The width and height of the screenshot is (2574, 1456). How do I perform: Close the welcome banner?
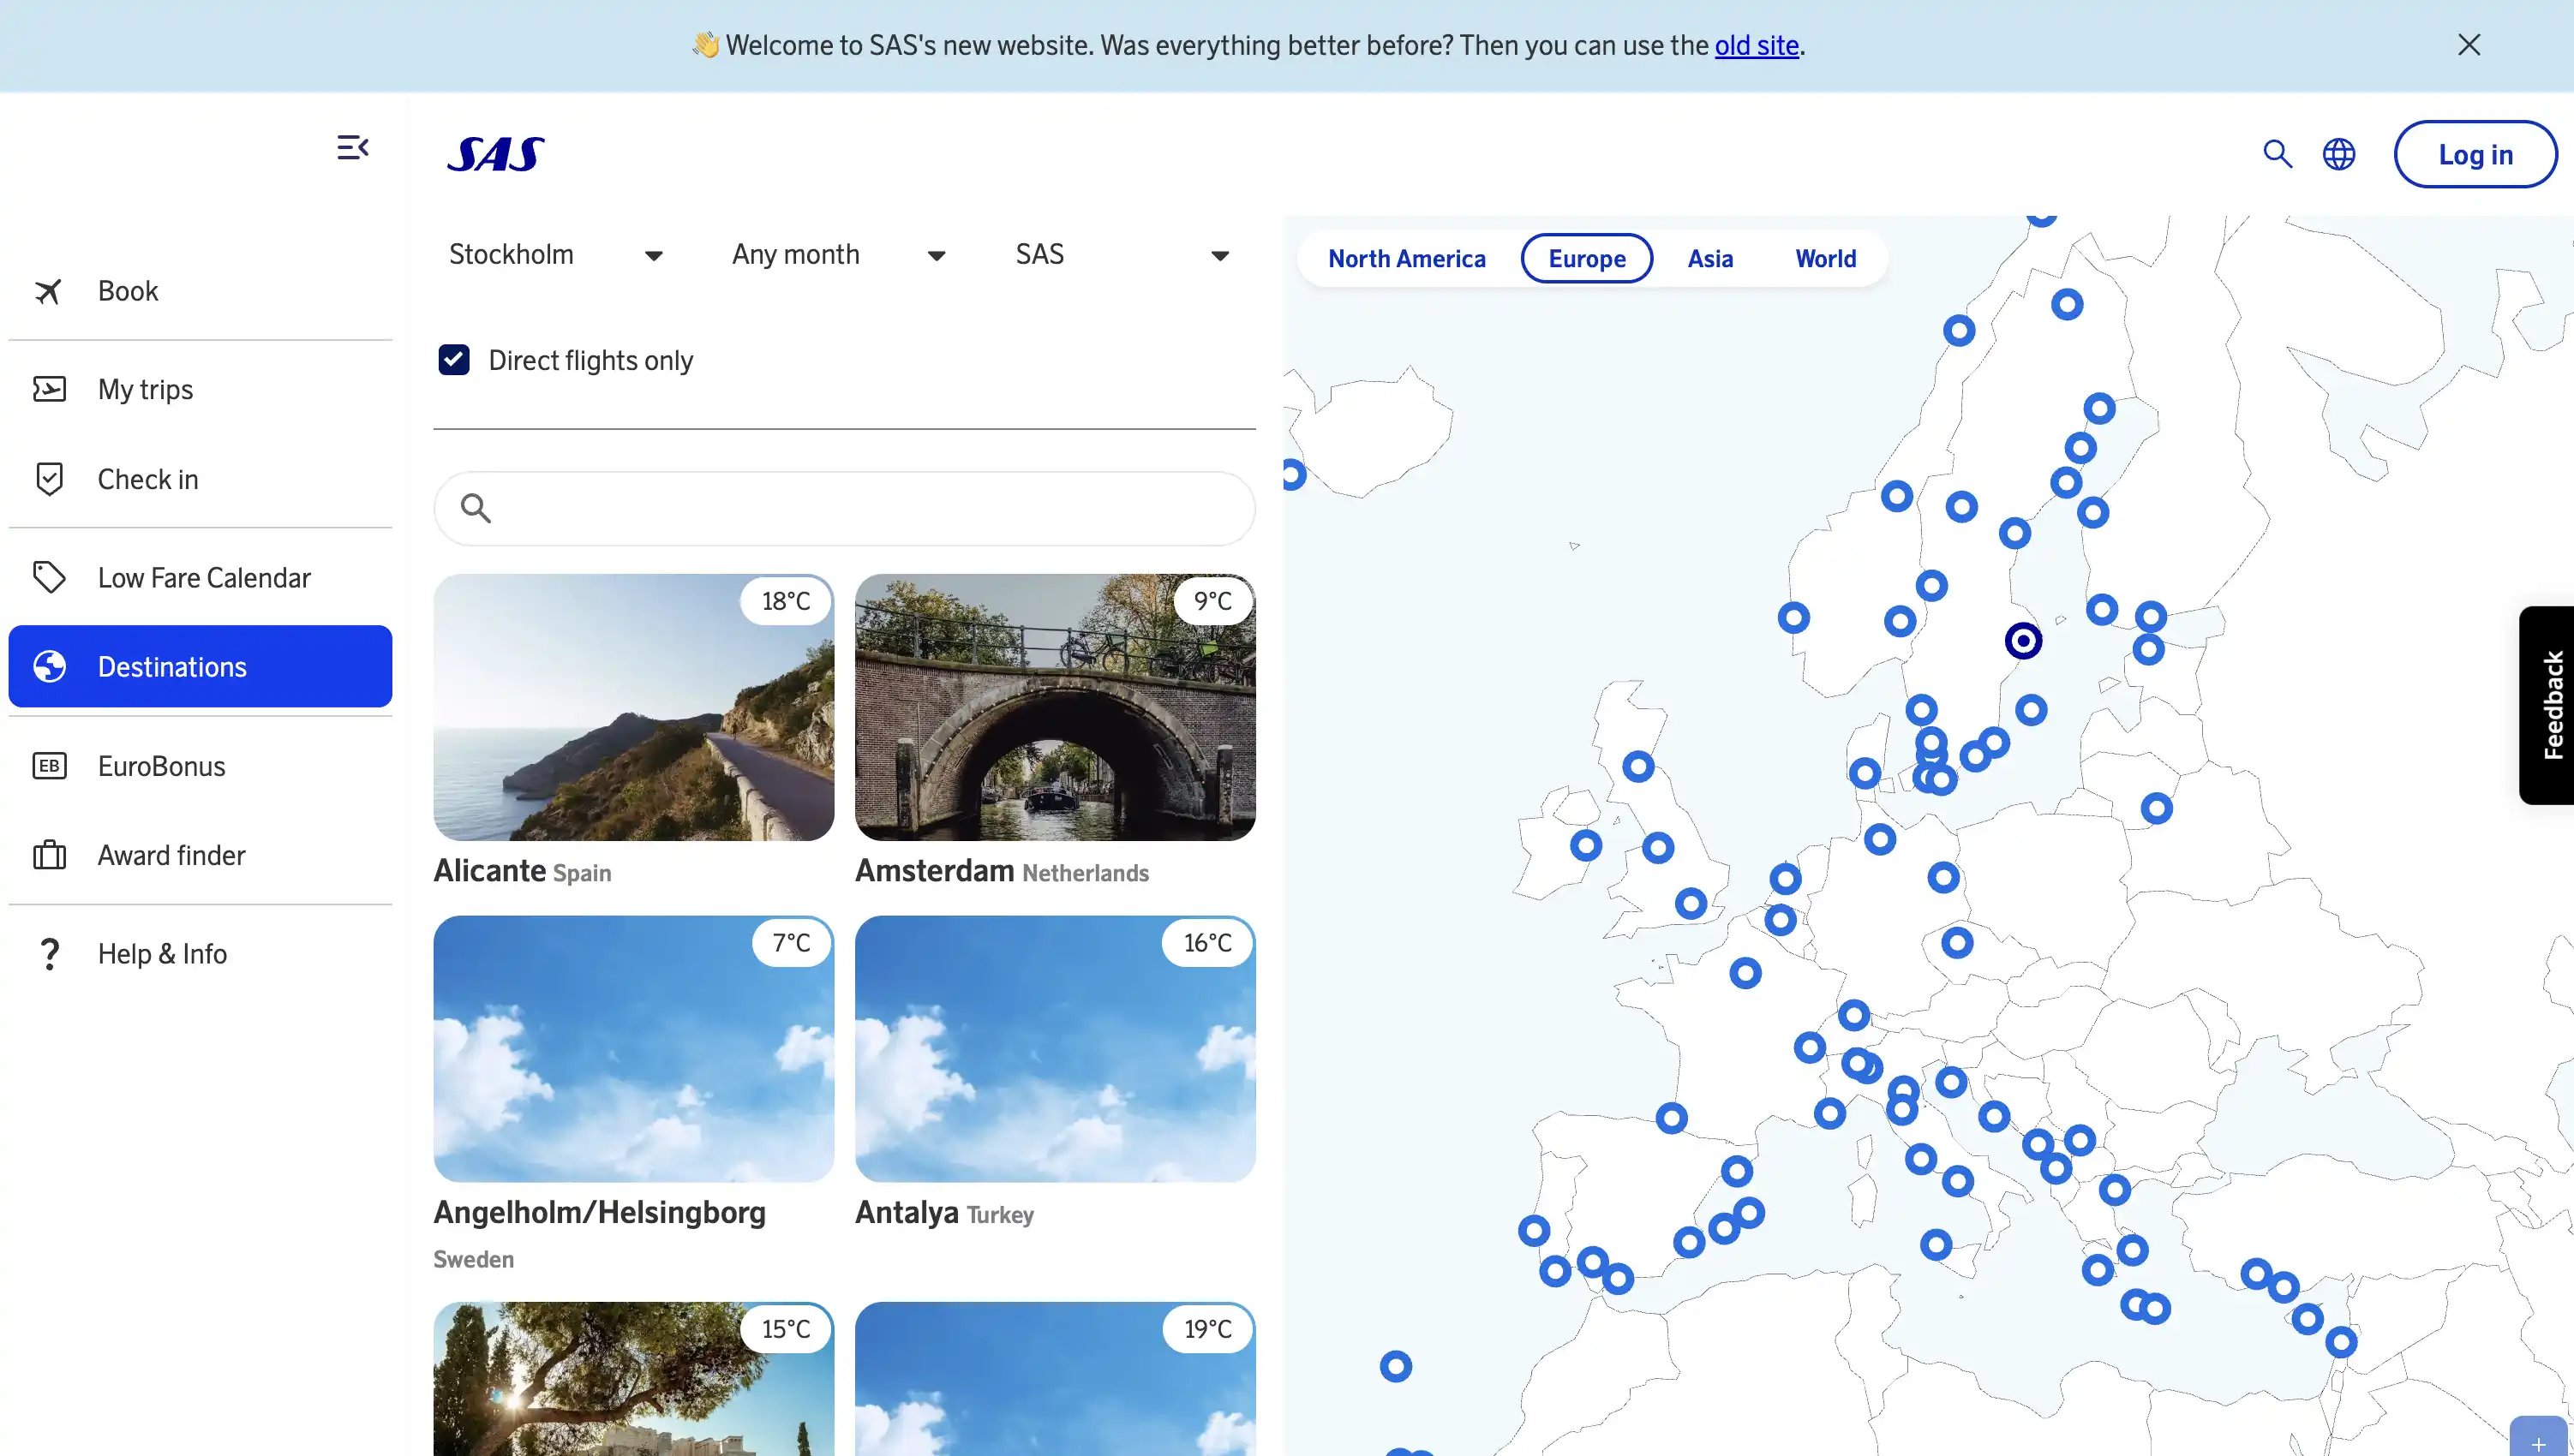(x=2468, y=45)
